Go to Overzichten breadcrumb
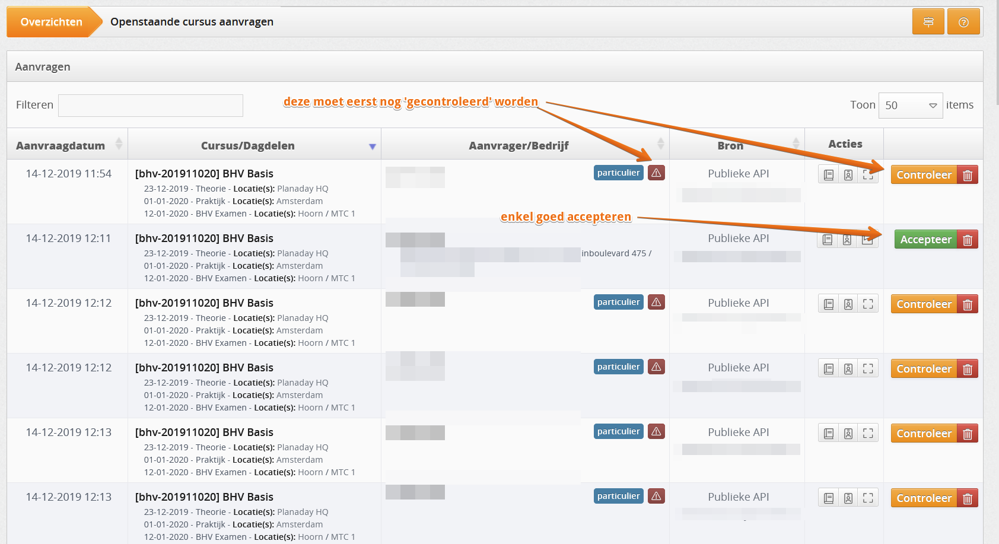Screen dimensions: 999x544 52,22
